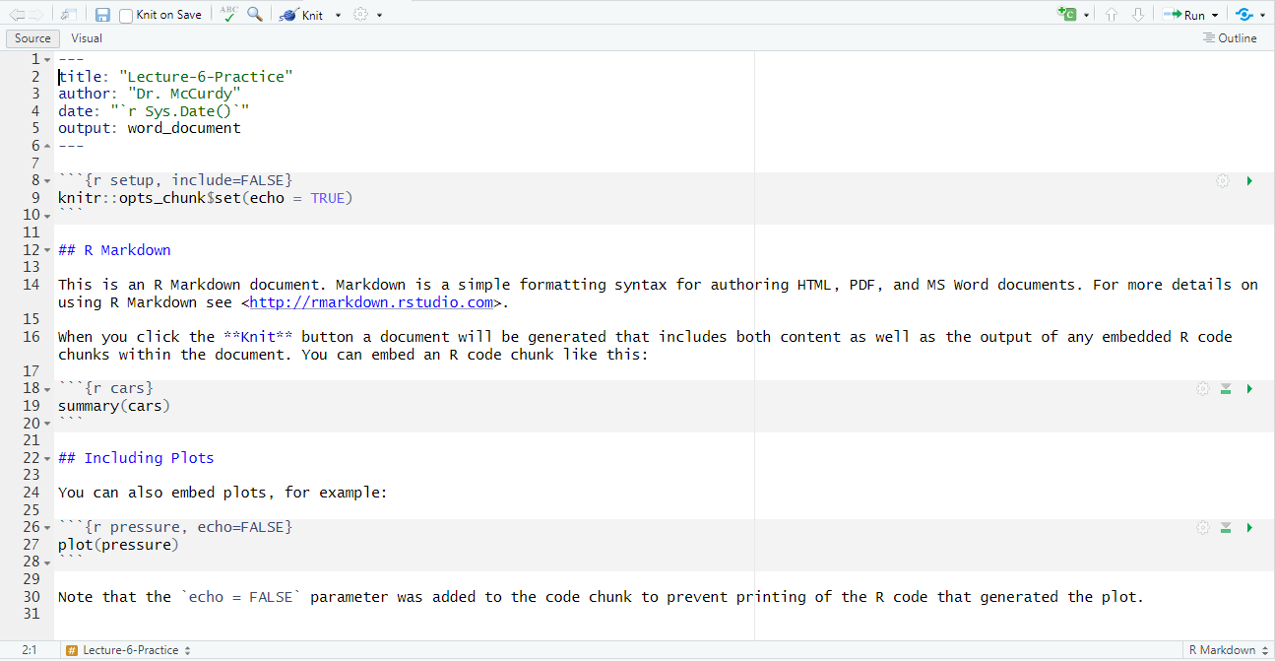1275x661 pixels.
Task: Open the Lecture-6-Practice section navigator in status bar
Action: [129, 650]
